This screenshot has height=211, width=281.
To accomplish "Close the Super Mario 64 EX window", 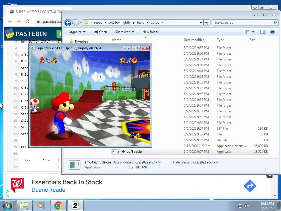I will coord(145,48).
